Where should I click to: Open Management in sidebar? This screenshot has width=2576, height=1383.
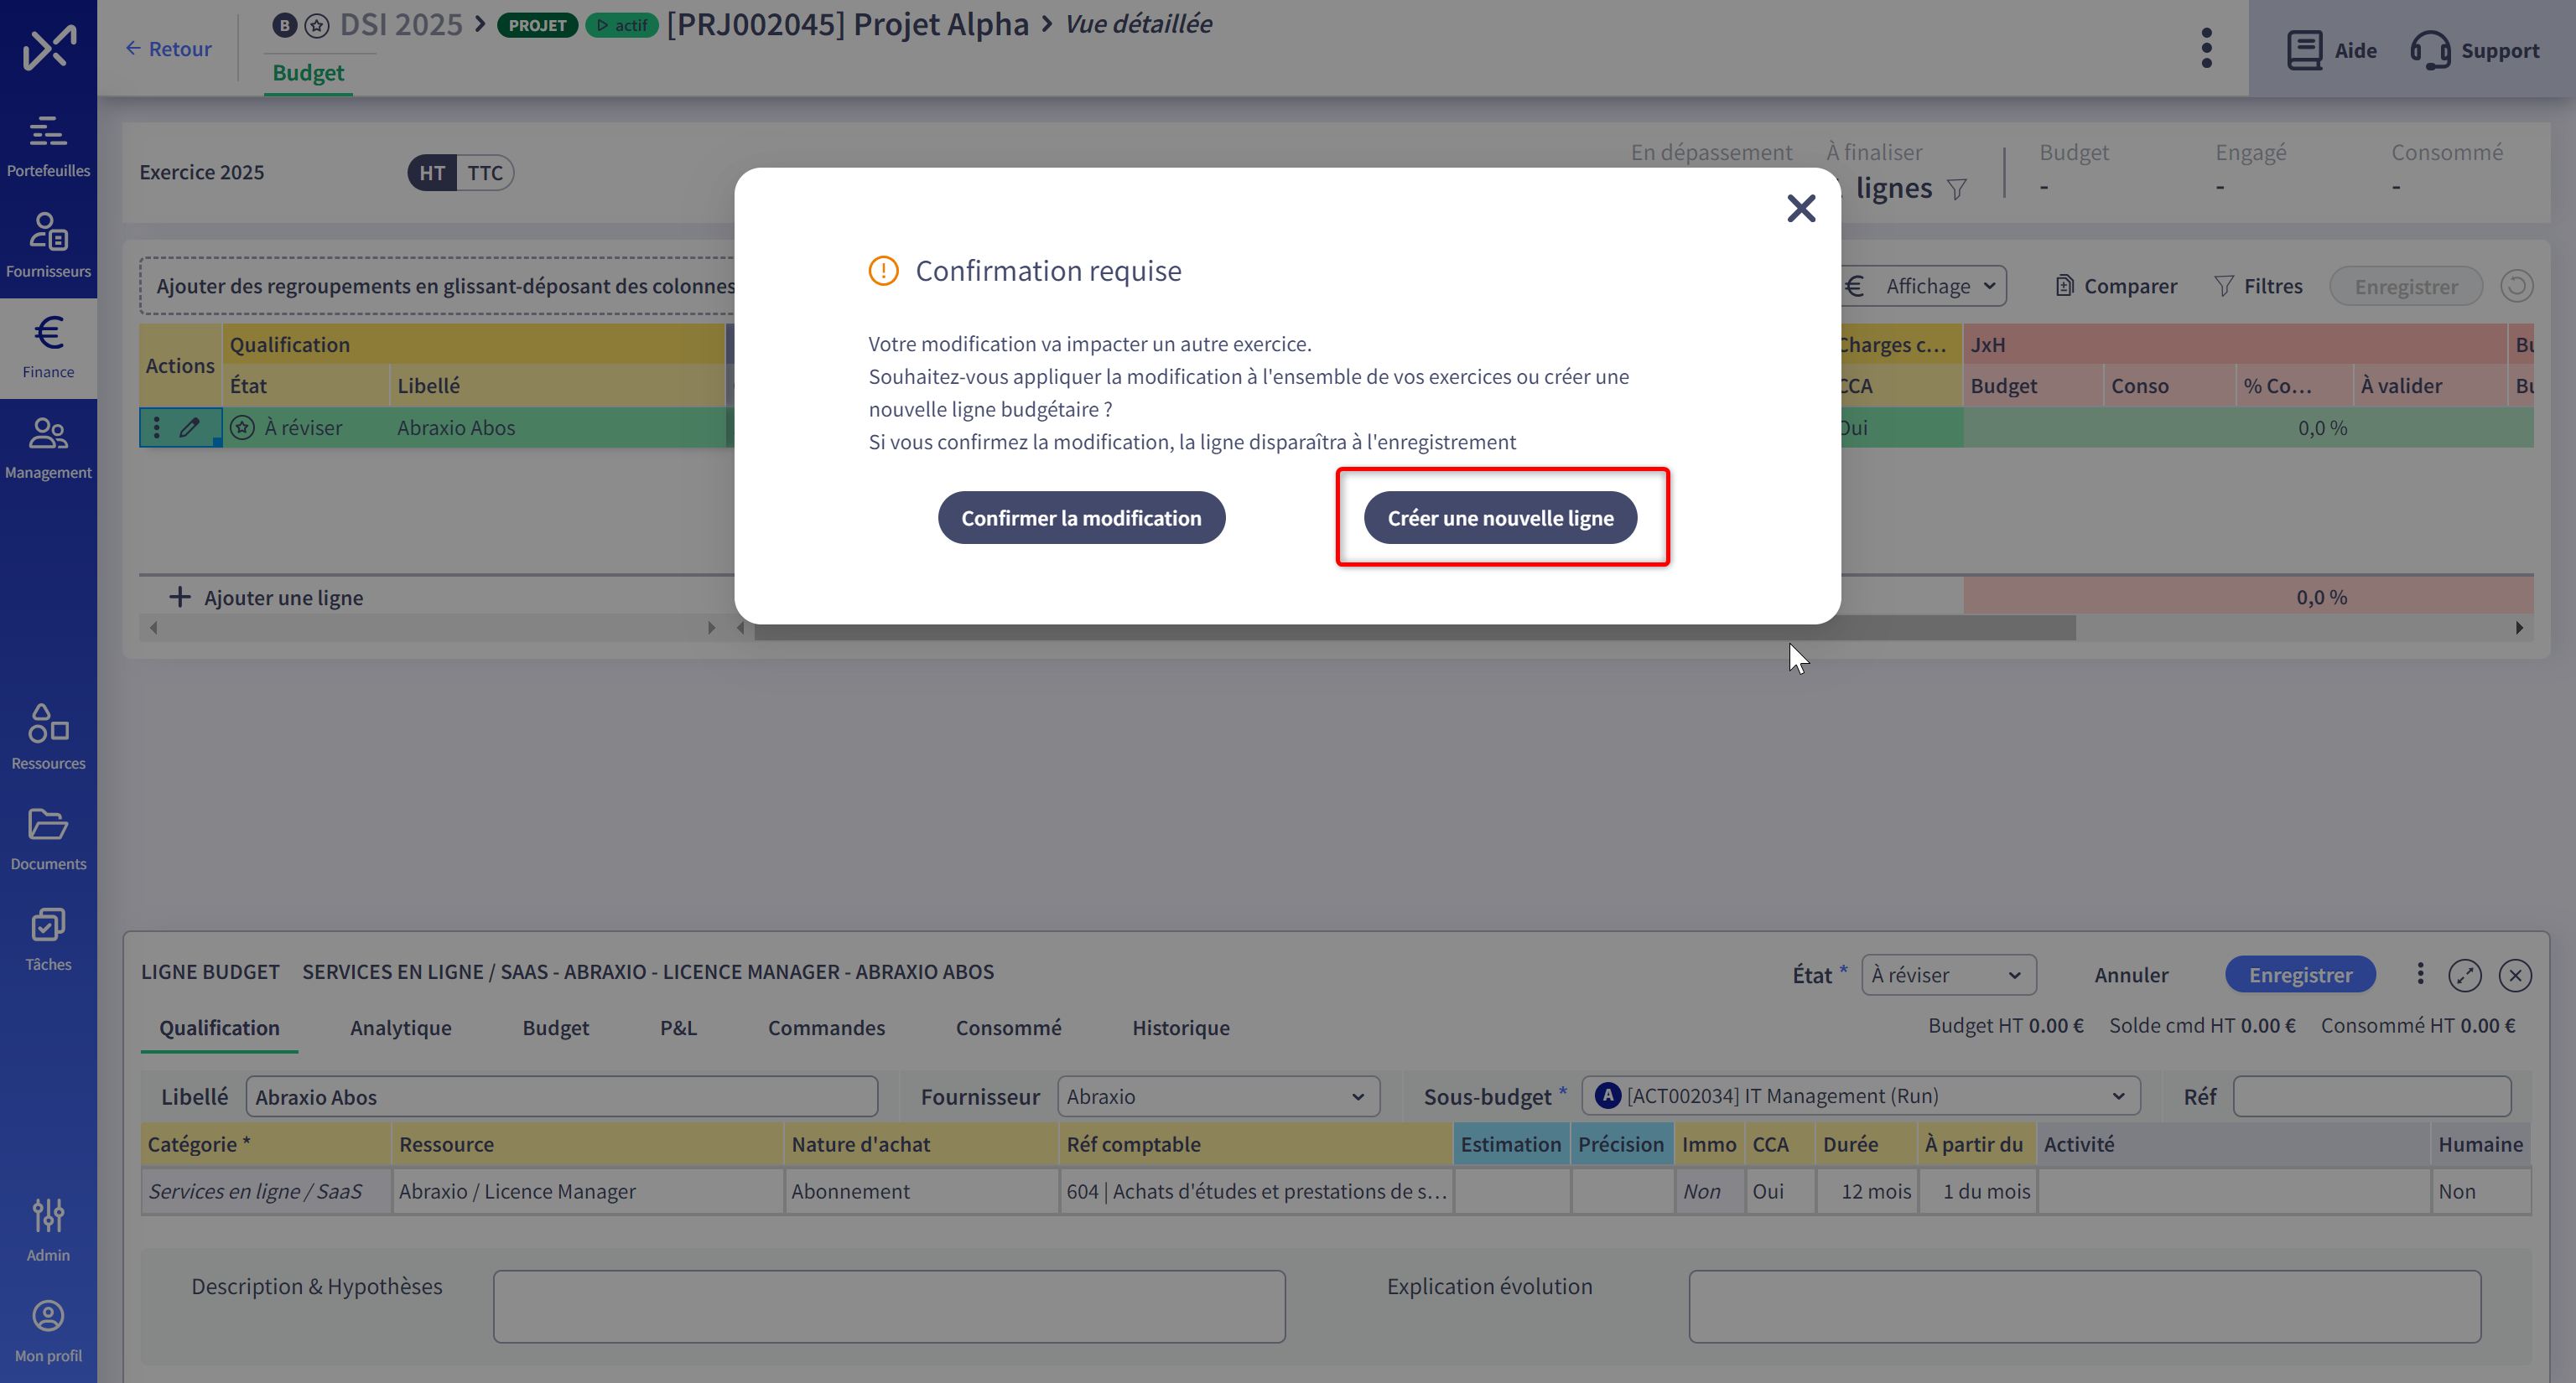pyautogui.click(x=48, y=448)
